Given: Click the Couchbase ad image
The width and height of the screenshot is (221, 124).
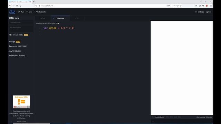Looking at the screenshot, I should (21, 102).
